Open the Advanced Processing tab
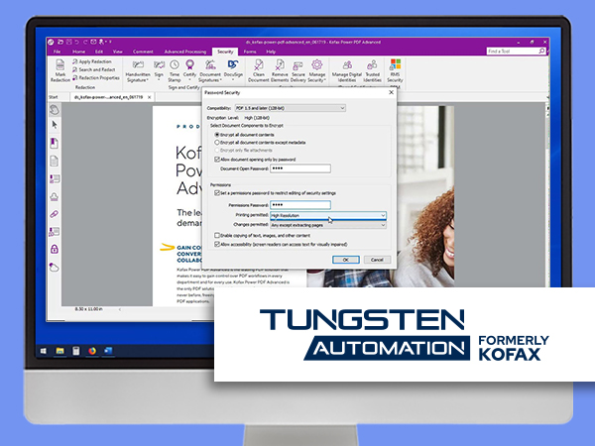595x446 pixels. [x=185, y=52]
